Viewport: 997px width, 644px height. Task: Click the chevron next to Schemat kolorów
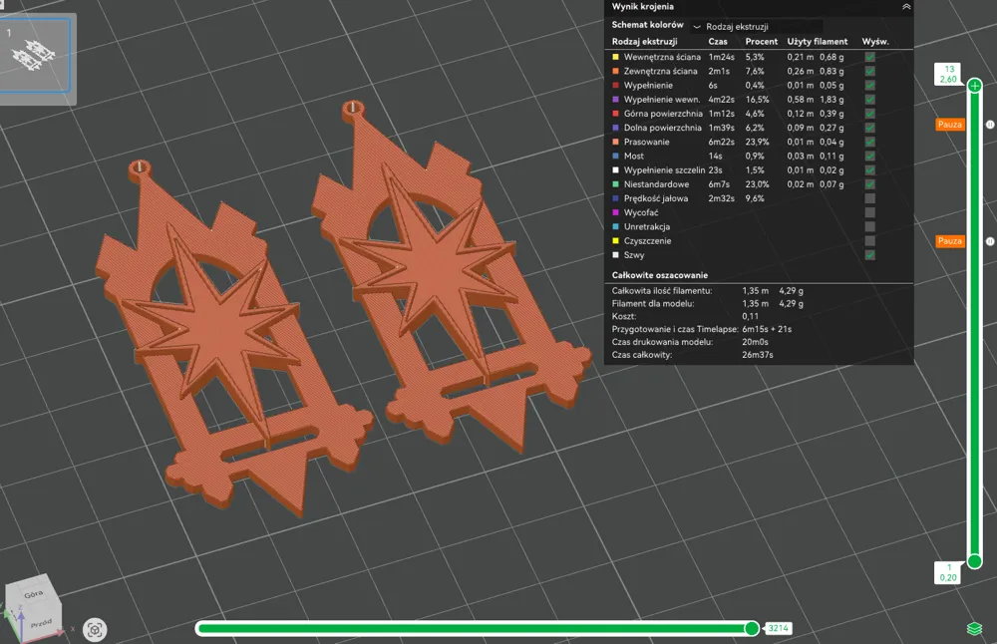pyautogui.click(x=698, y=27)
